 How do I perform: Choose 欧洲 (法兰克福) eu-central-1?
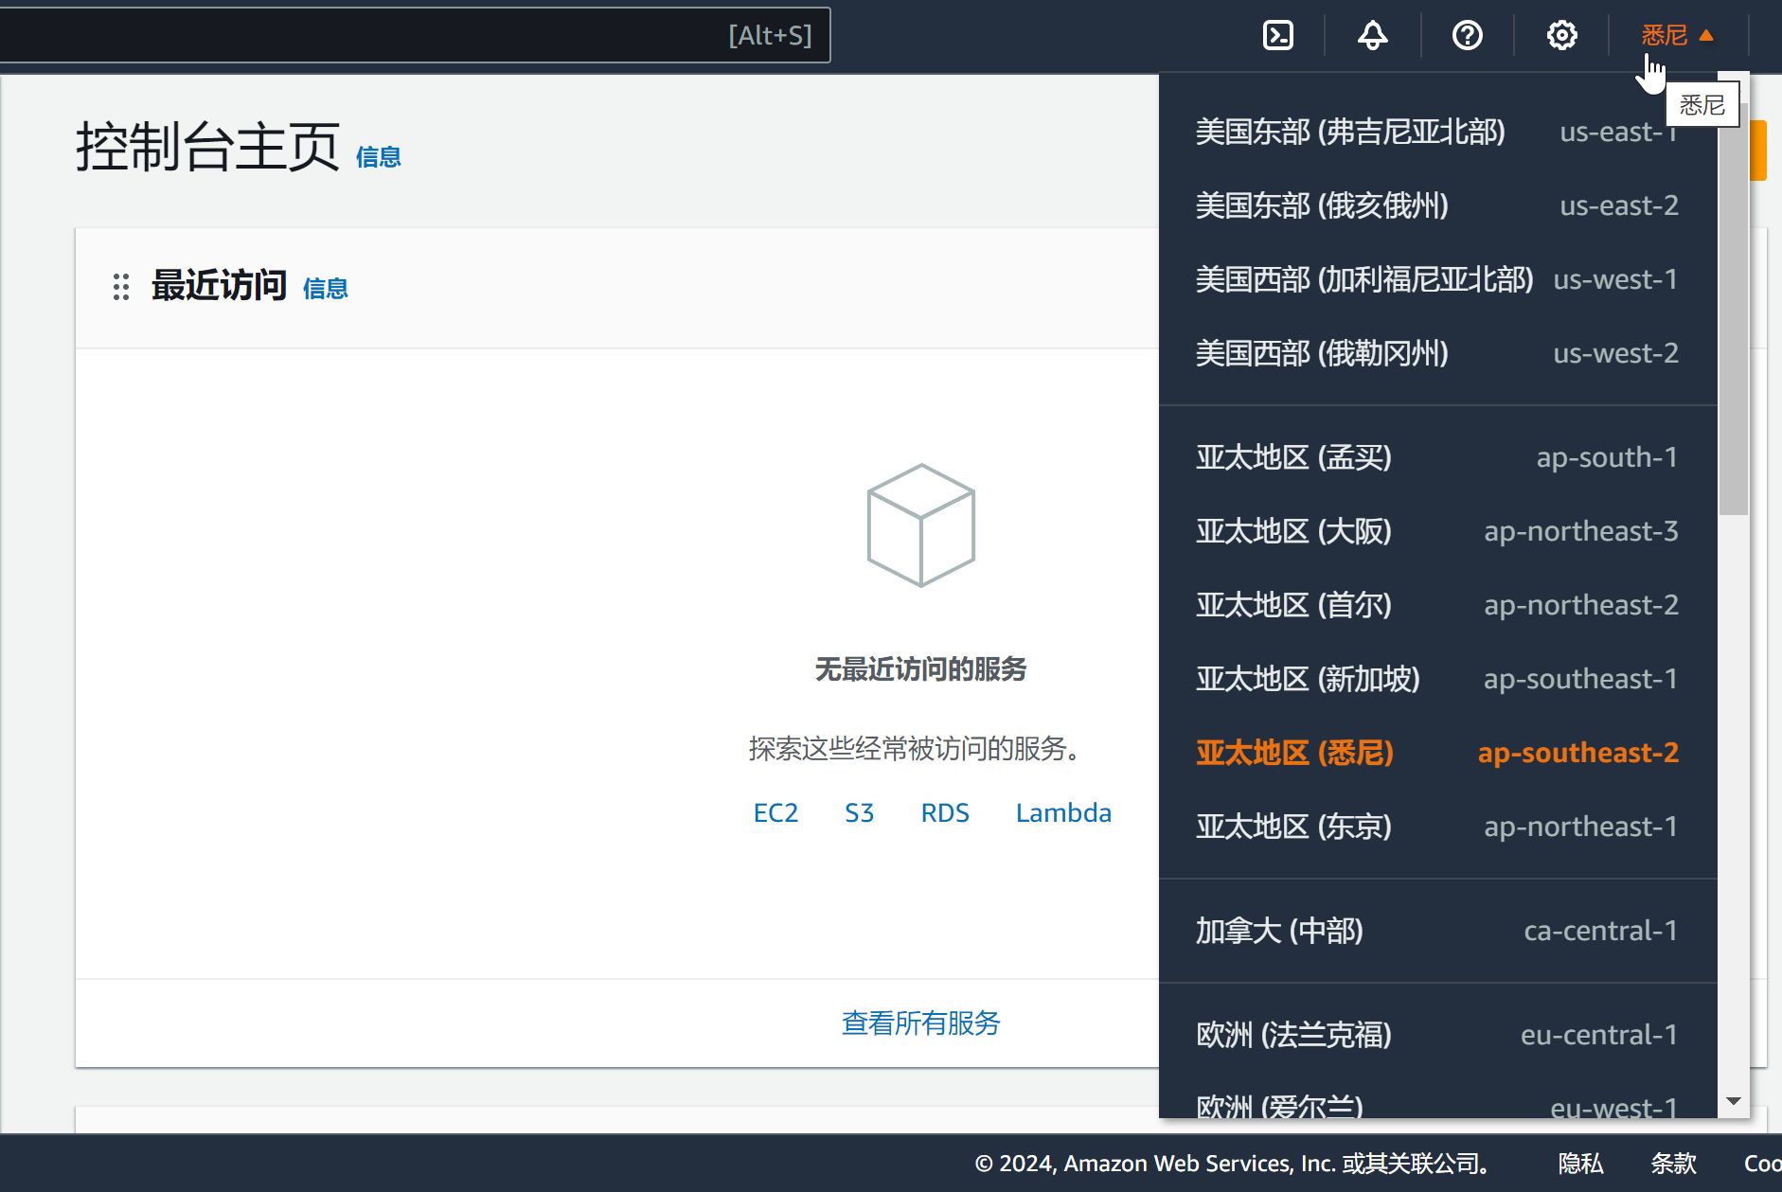point(1436,1035)
